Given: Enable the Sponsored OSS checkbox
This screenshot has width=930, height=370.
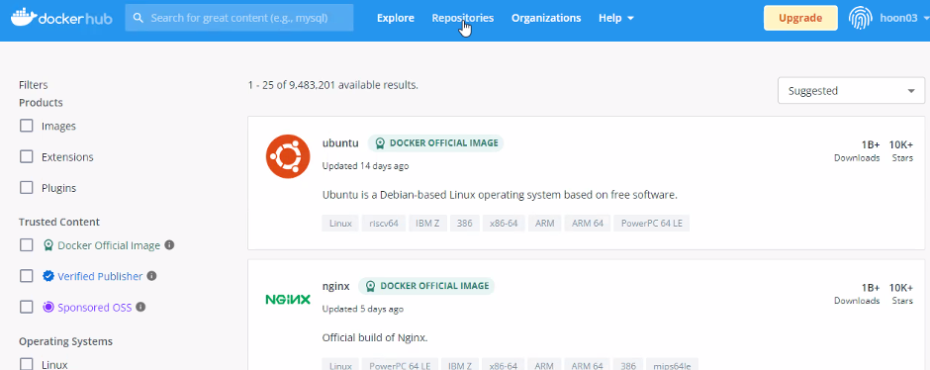Looking at the screenshot, I should [x=26, y=307].
